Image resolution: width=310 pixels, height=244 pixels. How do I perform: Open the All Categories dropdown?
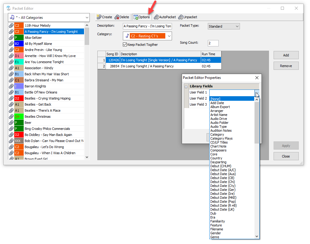click(x=49, y=18)
